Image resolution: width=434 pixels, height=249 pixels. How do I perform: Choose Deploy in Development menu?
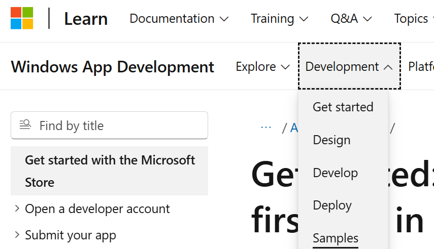[x=332, y=205]
